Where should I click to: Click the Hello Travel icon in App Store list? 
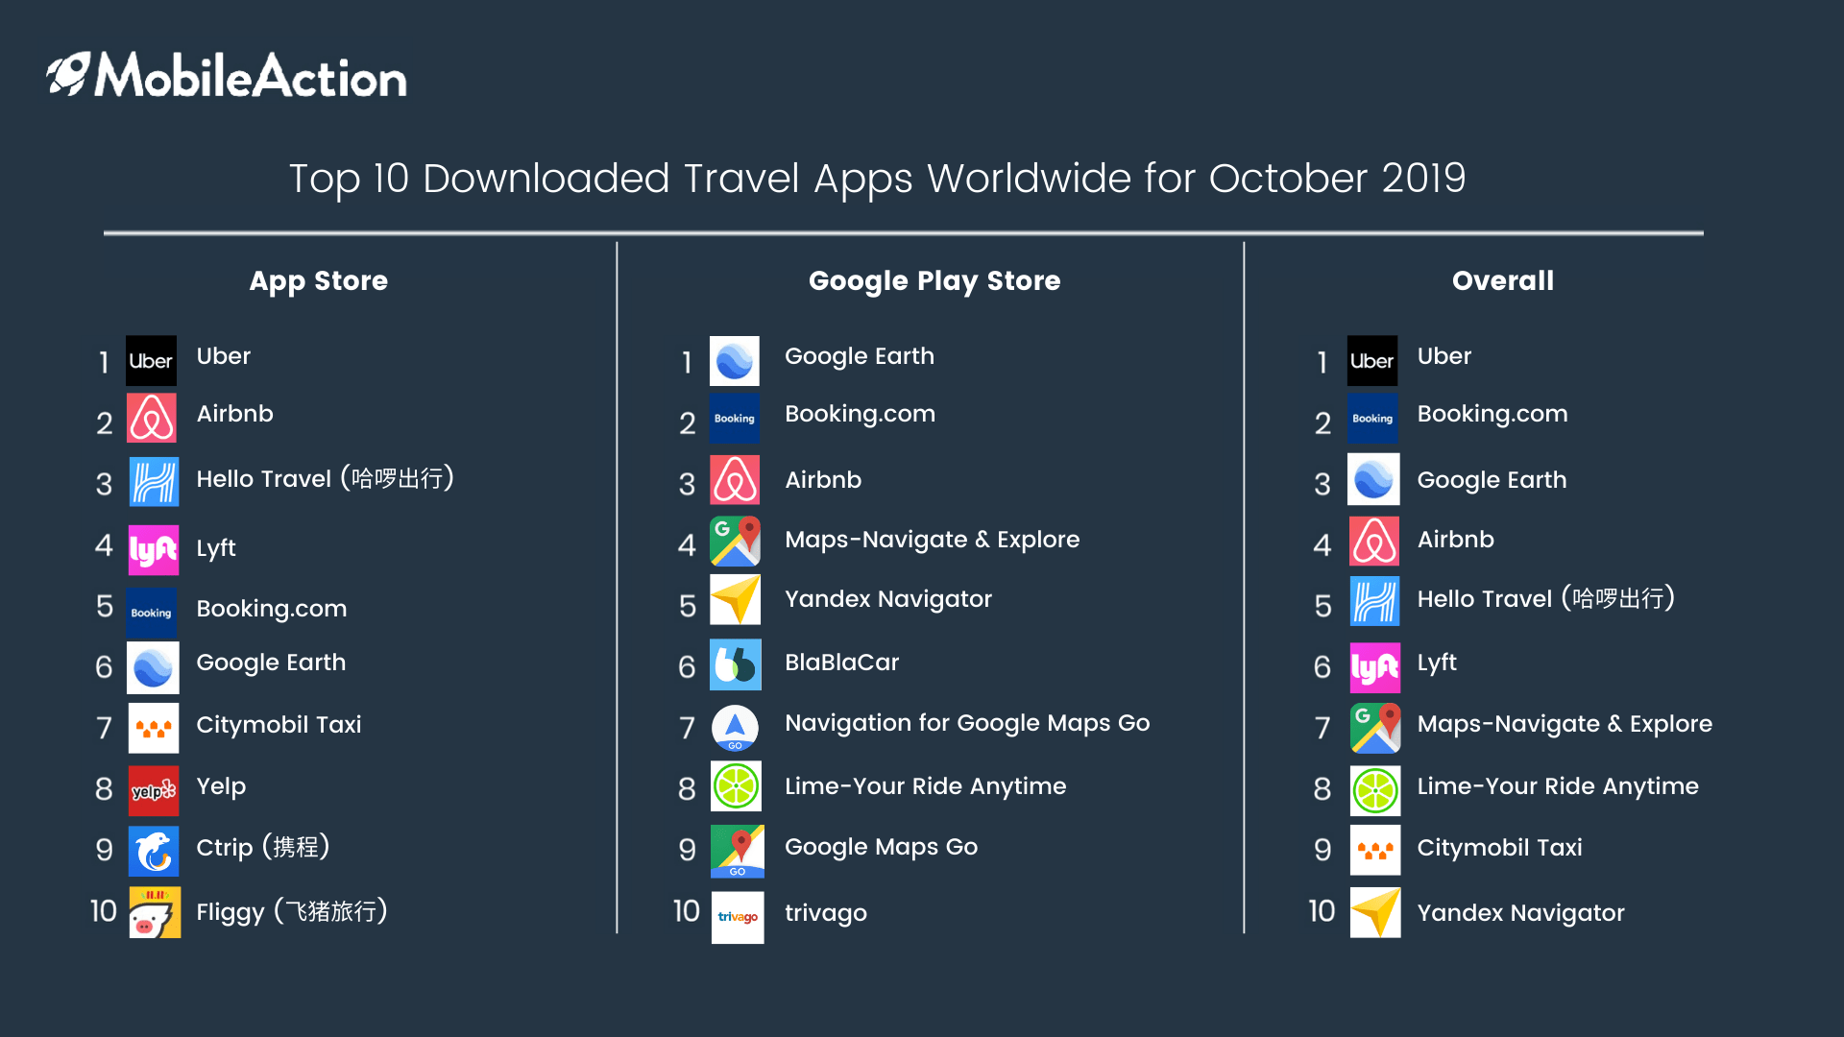(154, 481)
